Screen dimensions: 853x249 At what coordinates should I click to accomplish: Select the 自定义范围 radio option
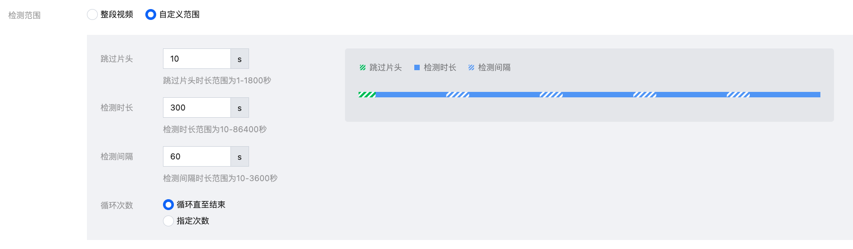151,14
